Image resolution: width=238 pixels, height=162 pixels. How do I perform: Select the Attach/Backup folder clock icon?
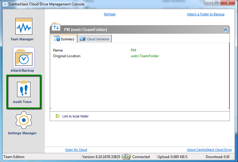pyautogui.click(x=24, y=58)
